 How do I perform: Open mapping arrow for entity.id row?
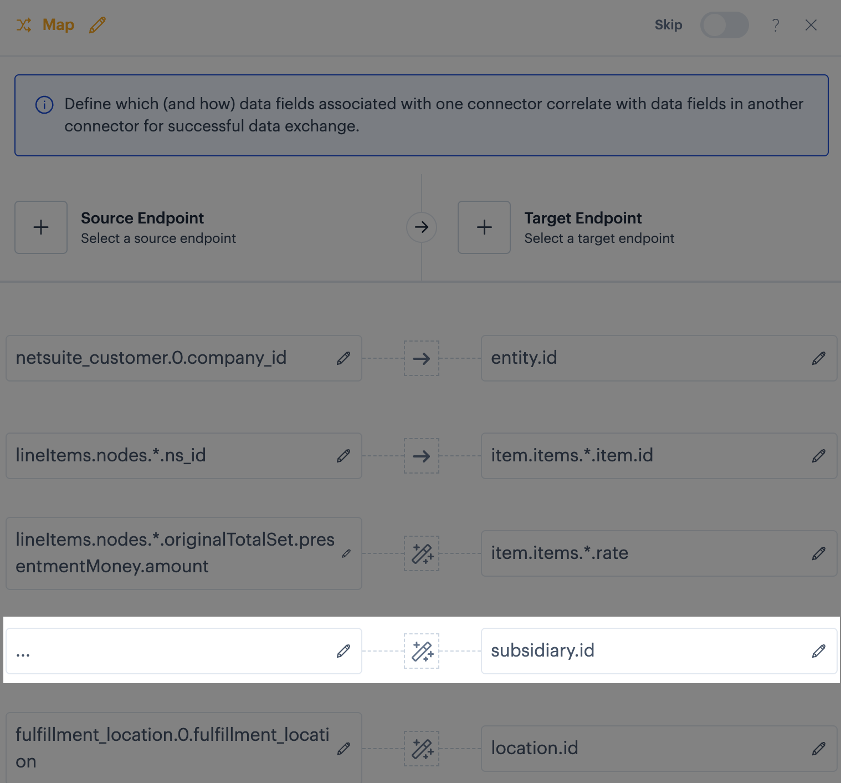pos(422,358)
